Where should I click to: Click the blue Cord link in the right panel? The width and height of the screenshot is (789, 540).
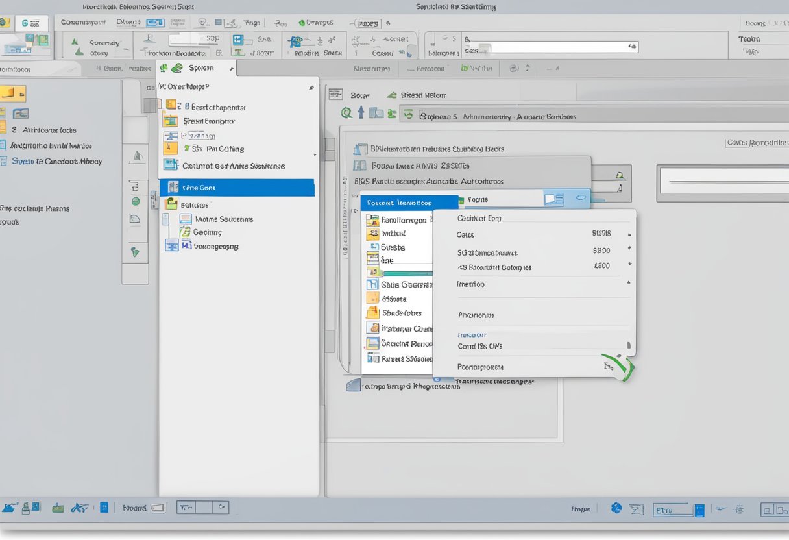472,335
